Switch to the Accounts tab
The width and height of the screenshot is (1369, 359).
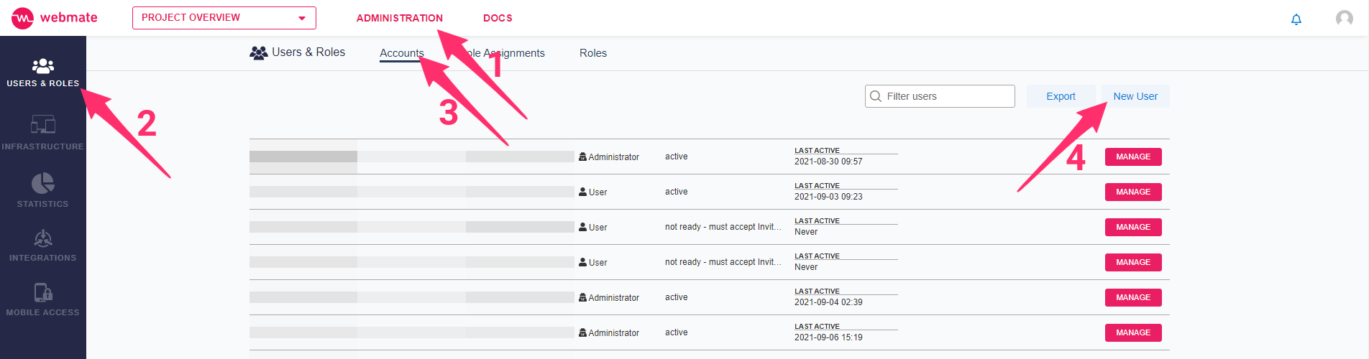(402, 53)
